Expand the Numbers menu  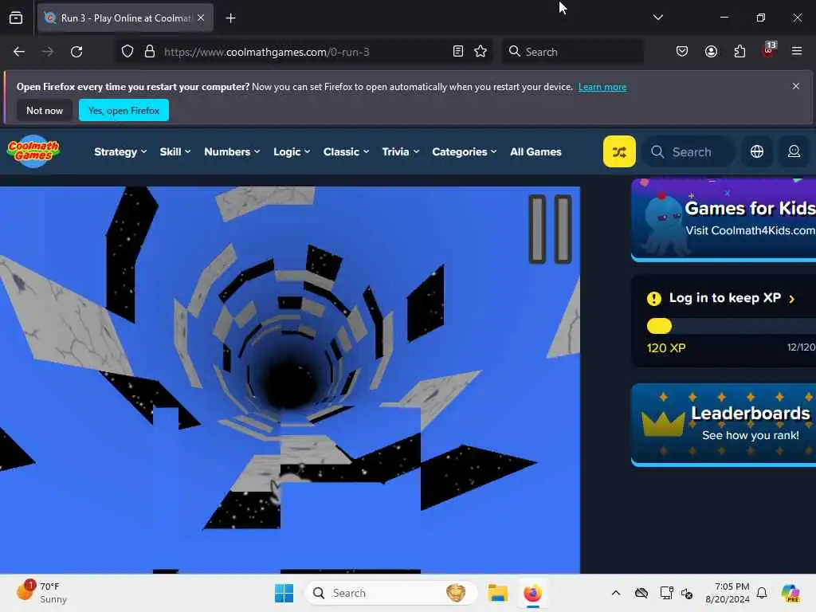(x=232, y=152)
